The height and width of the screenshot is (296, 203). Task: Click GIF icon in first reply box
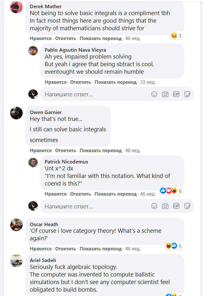[176, 94]
